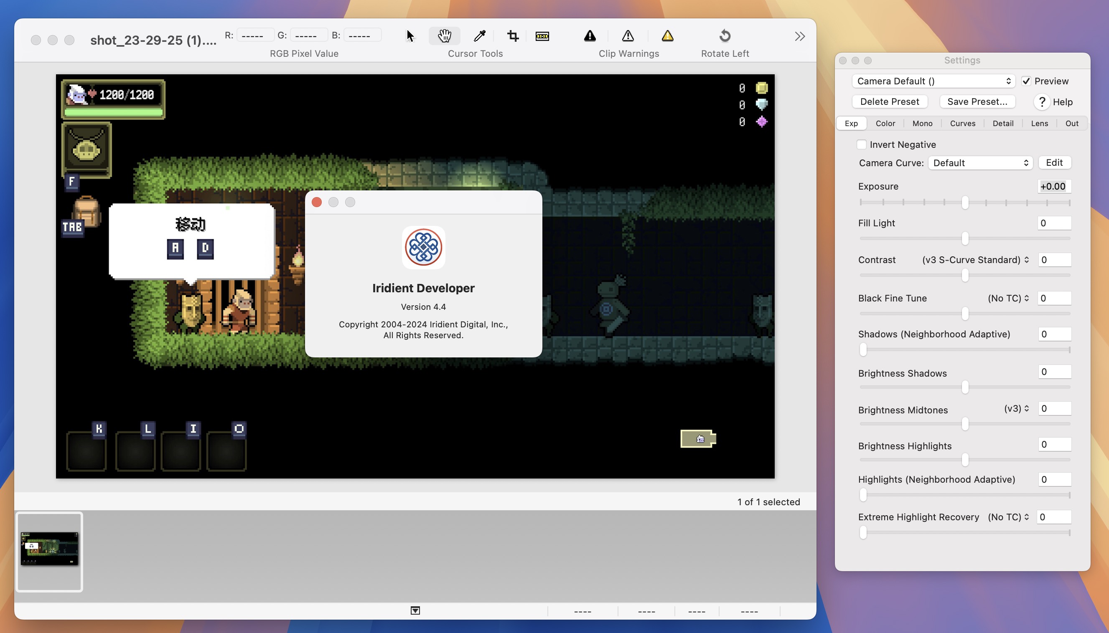Open the Contrast v3 S-Curve Standard dropdown
This screenshot has width=1109, height=633.
pyautogui.click(x=975, y=260)
